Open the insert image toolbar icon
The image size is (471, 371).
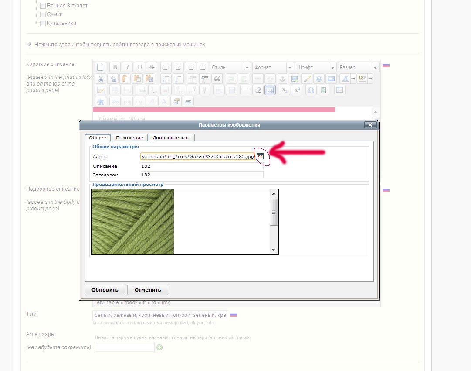(295, 79)
